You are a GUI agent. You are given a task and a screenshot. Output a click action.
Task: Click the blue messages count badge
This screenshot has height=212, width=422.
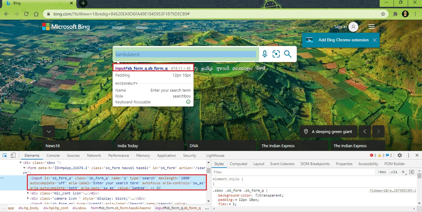[x=389, y=155]
